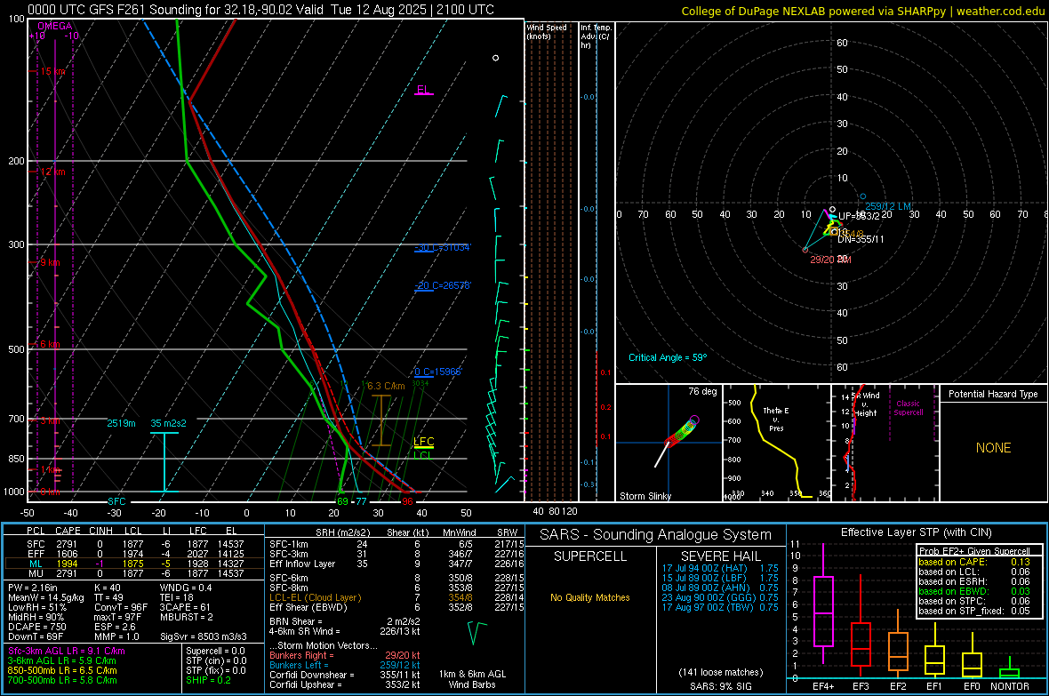Select the -30 C=31034' height label

tap(442, 248)
